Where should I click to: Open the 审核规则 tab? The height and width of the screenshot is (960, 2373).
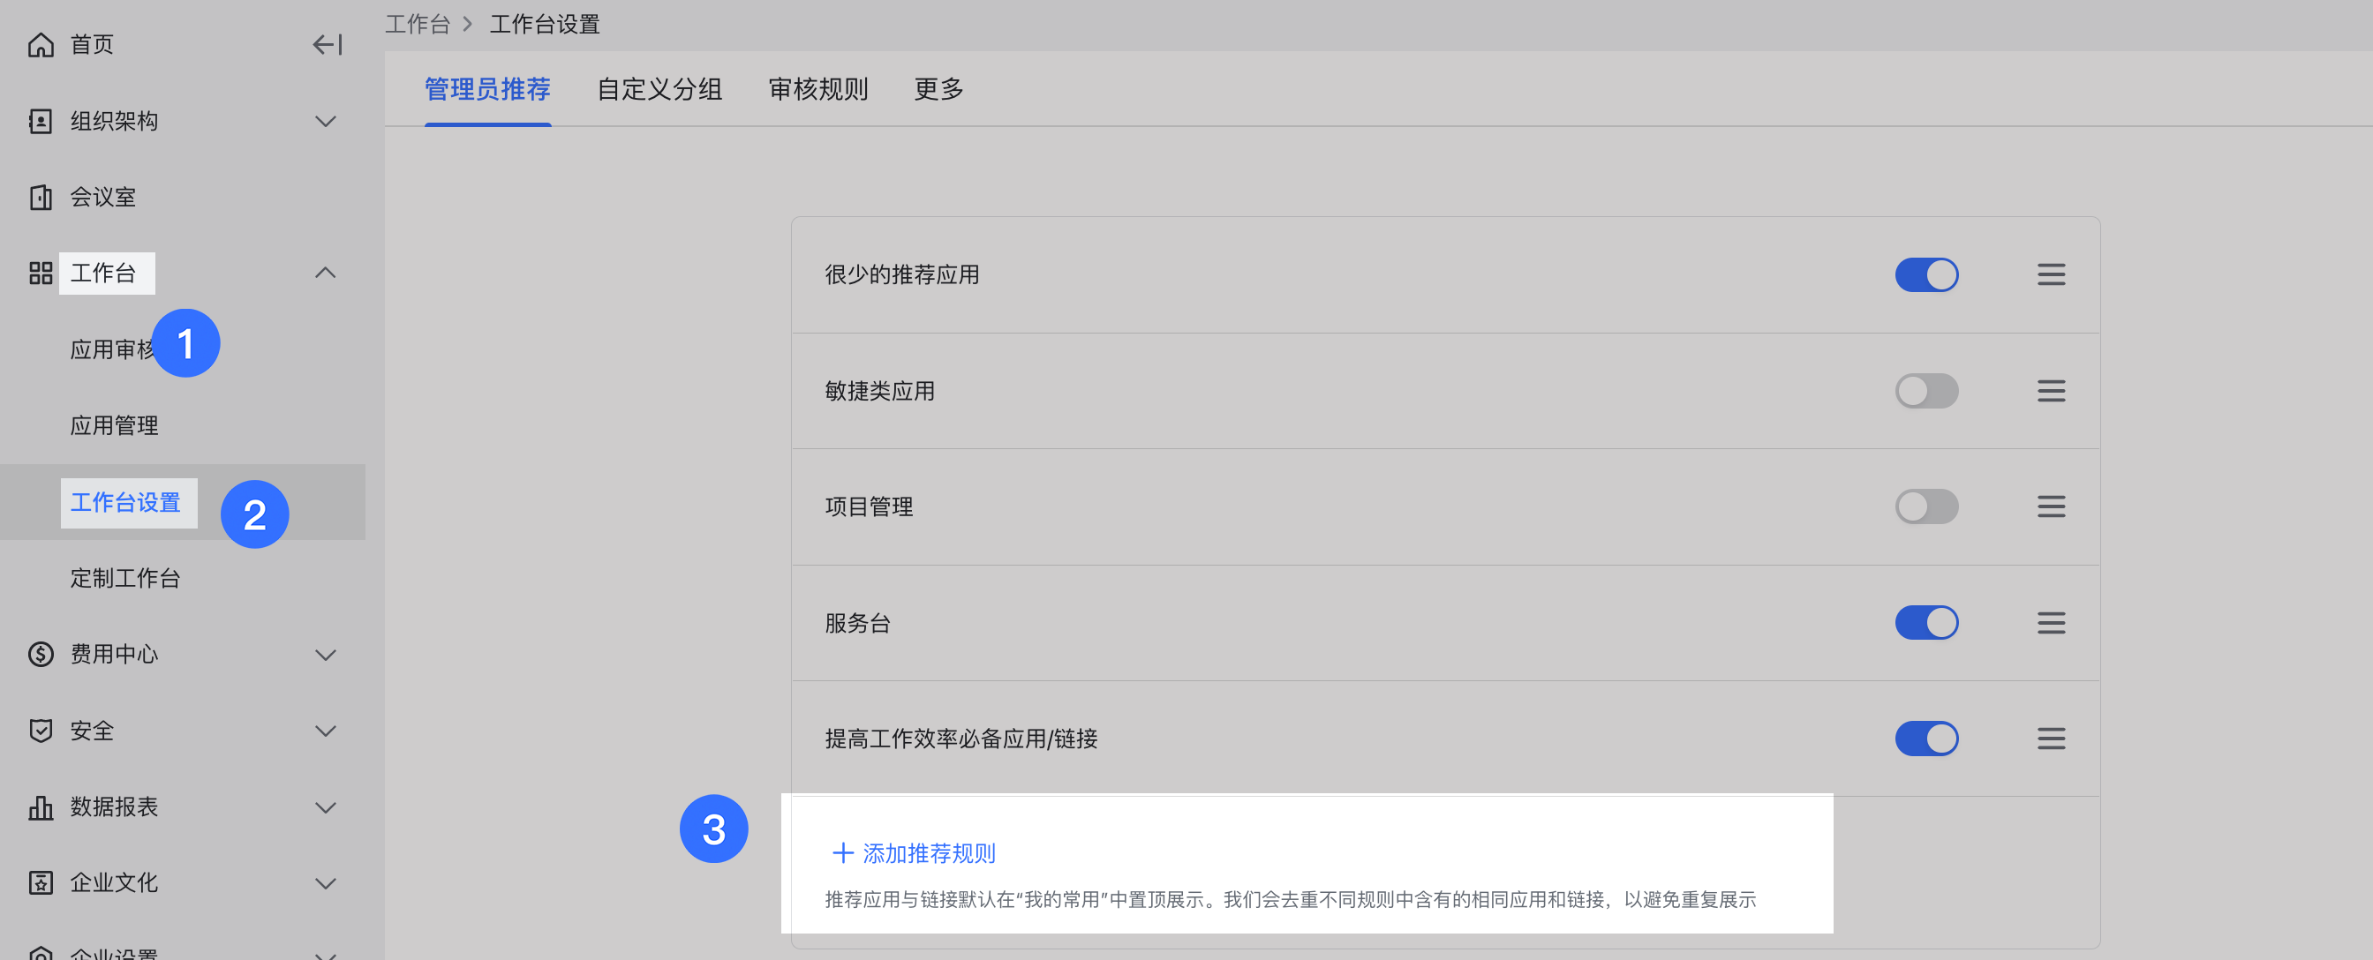coord(818,89)
